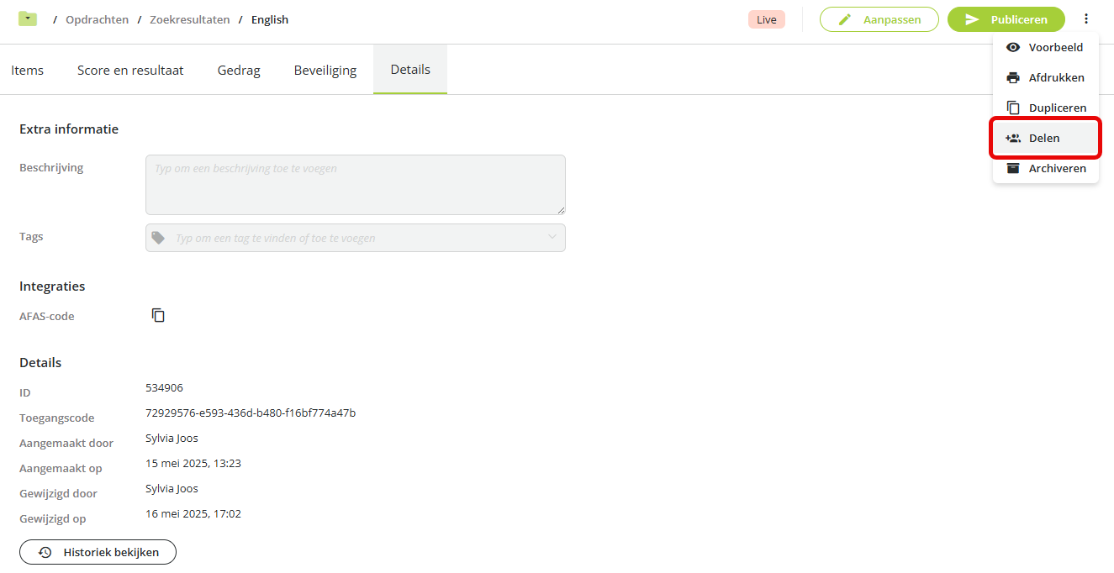Choose Archiveren from the menu
This screenshot has width=1114, height=573.
click(1045, 168)
